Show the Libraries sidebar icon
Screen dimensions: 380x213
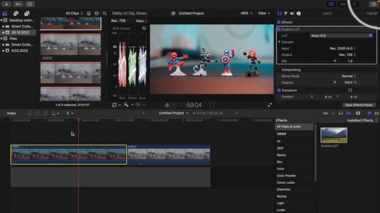click(5, 14)
